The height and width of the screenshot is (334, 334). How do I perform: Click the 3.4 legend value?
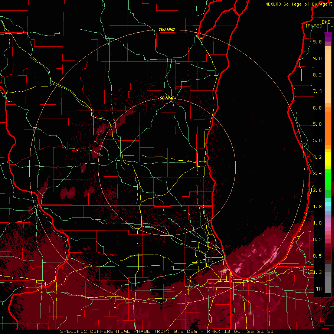coord(317,174)
